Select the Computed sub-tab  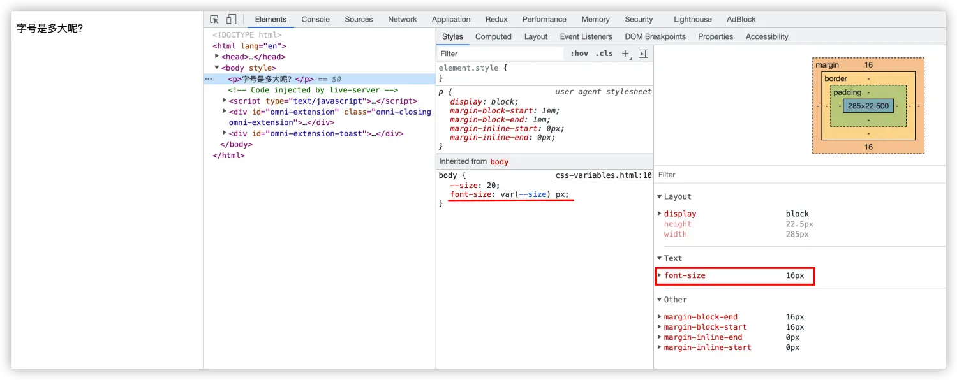(x=493, y=36)
